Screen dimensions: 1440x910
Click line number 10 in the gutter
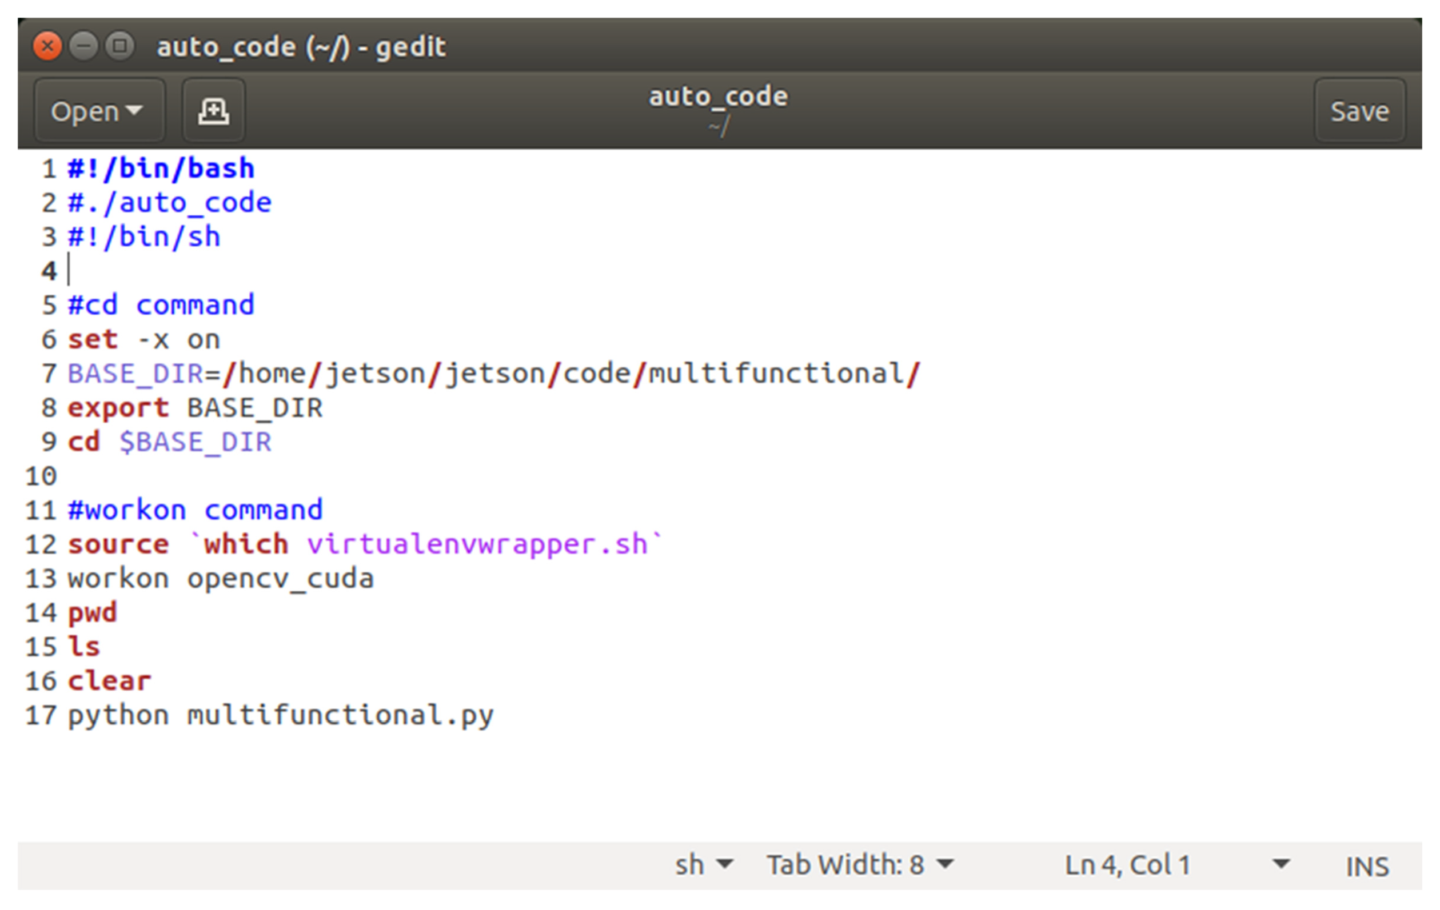coord(41,476)
